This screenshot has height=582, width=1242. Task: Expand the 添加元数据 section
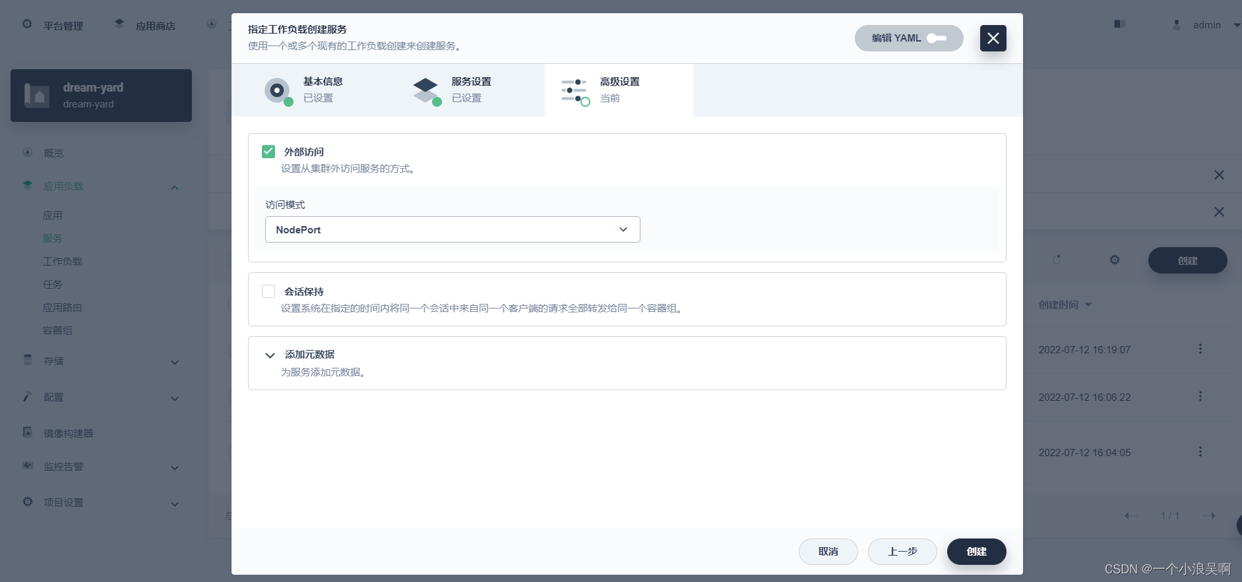tap(270, 355)
